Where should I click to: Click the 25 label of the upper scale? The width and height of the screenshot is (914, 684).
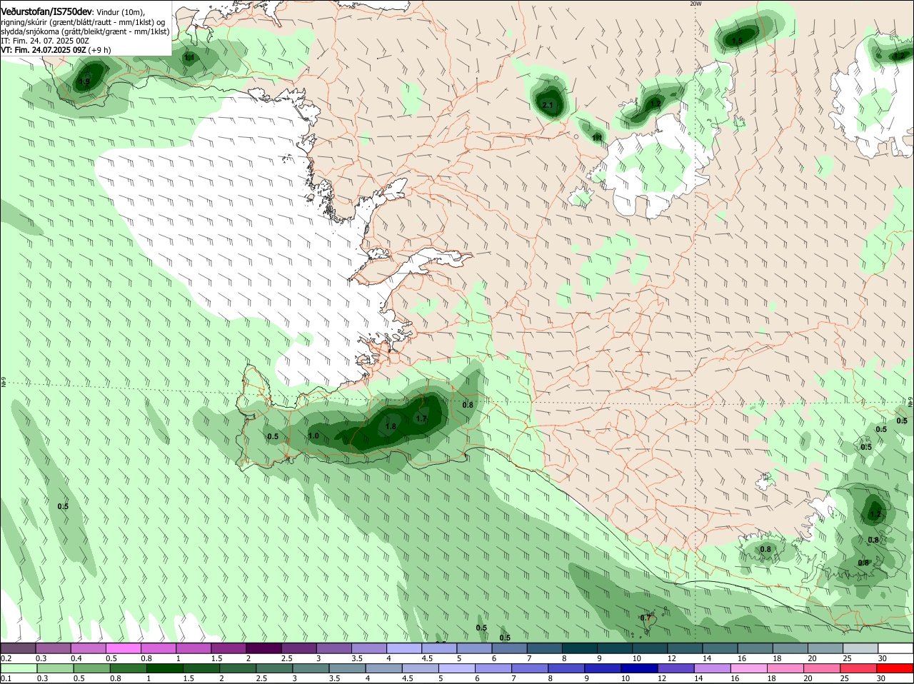(848, 658)
